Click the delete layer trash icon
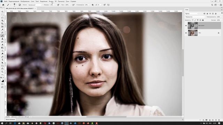The height and width of the screenshot is (125, 223). pyautogui.click(x=219, y=120)
